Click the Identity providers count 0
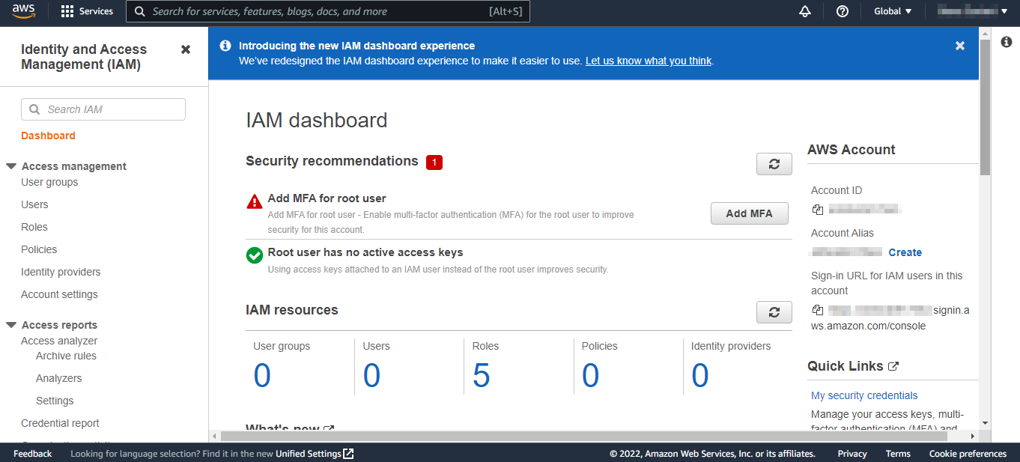 point(700,375)
